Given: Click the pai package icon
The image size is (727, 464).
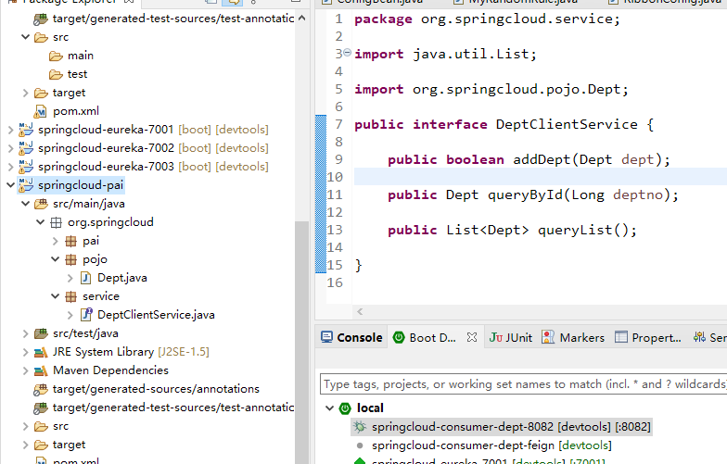Looking at the screenshot, I should point(70,241).
